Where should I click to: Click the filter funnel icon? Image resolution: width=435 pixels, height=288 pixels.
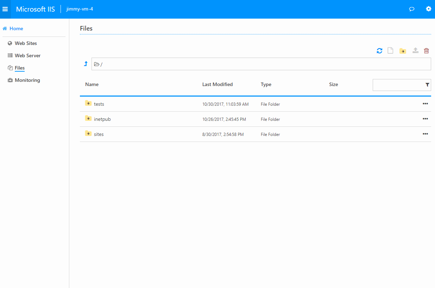pyautogui.click(x=427, y=85)
